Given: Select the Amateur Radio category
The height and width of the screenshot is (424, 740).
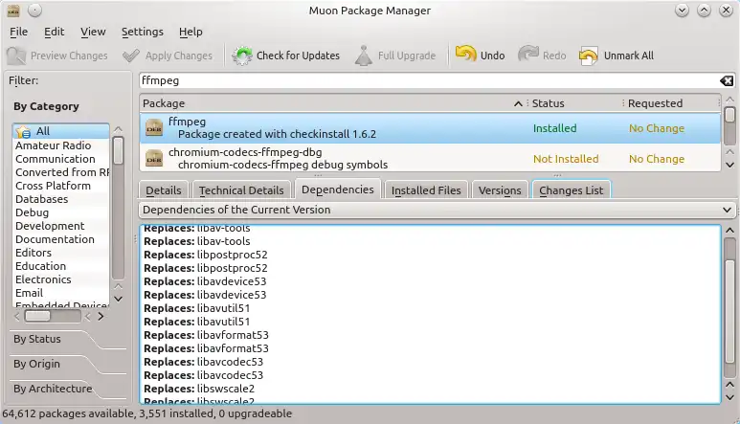Looking at the screenshot, I should [54, 145].
